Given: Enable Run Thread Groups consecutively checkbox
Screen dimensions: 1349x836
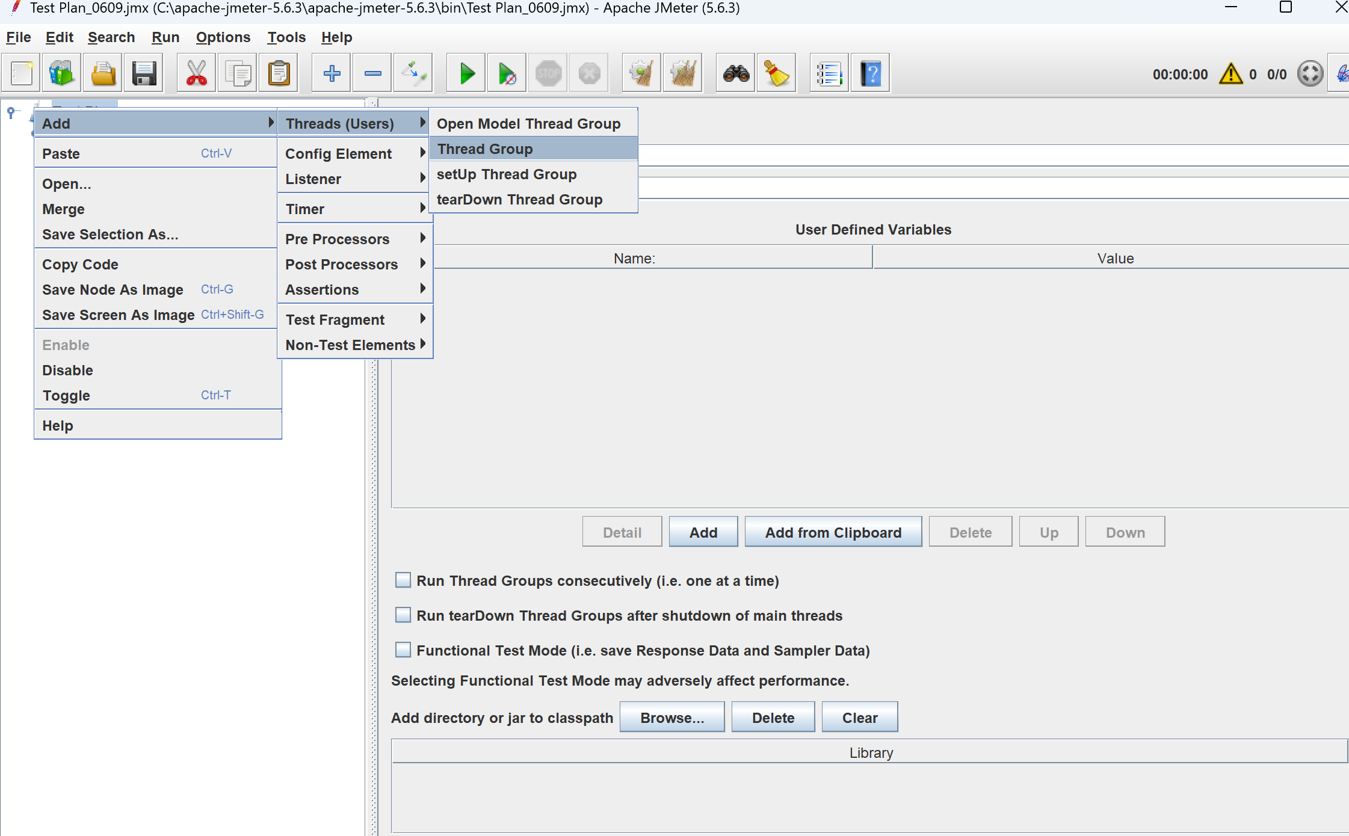Looking at the screenshot, I should pyautogui.click(x=403, y=580).
